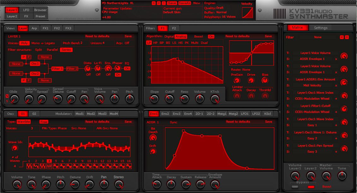Go to previous preset with top < arrow
This screenshot has height=193, width=357.
pyautogui.click(x=154, y=3)
